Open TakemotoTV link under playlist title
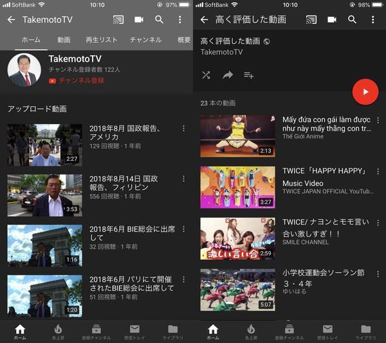386x343 pixels. (x=221, y=52)
